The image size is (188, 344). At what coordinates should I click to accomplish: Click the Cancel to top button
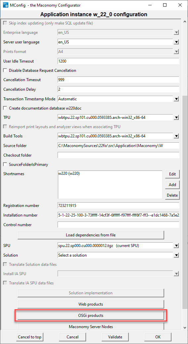(x=30, y=337)
